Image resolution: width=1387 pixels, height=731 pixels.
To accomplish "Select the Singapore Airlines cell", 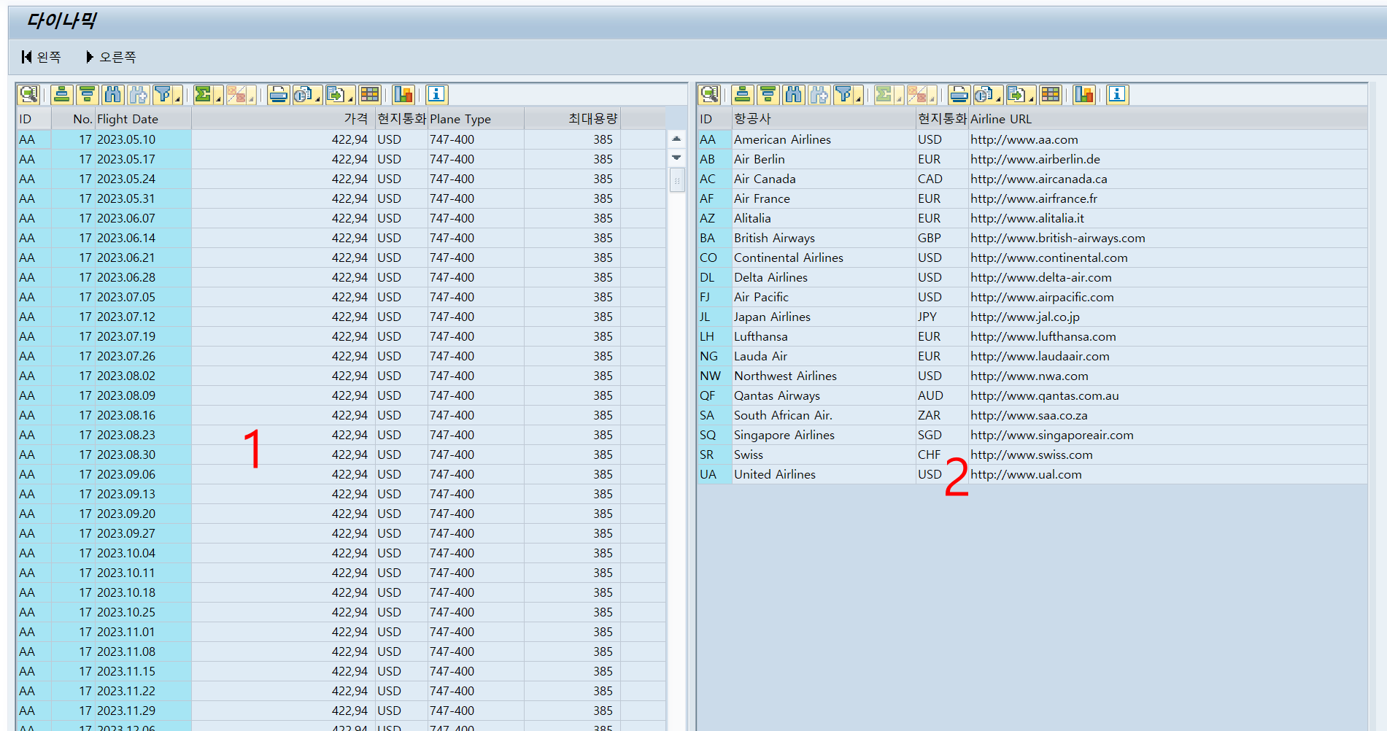I will tap(824, 435).
